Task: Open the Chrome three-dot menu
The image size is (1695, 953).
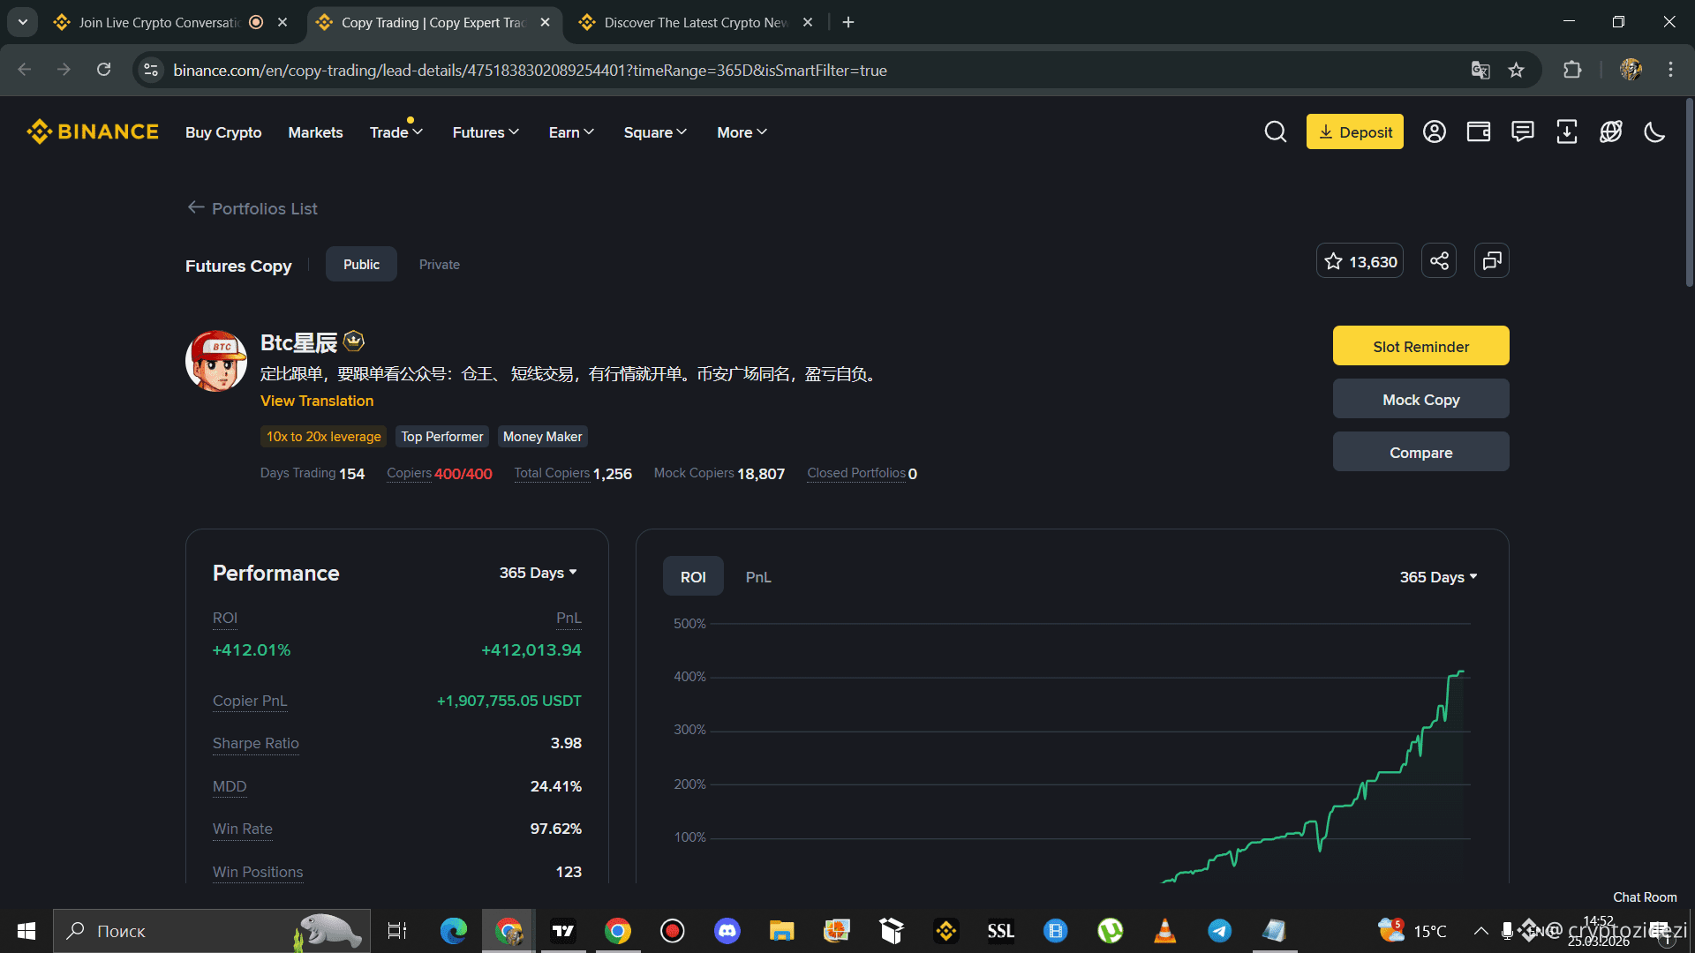Action: click(x=1670, y=70)
